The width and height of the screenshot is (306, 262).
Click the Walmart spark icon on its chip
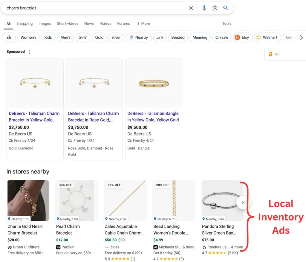point(259,38)
